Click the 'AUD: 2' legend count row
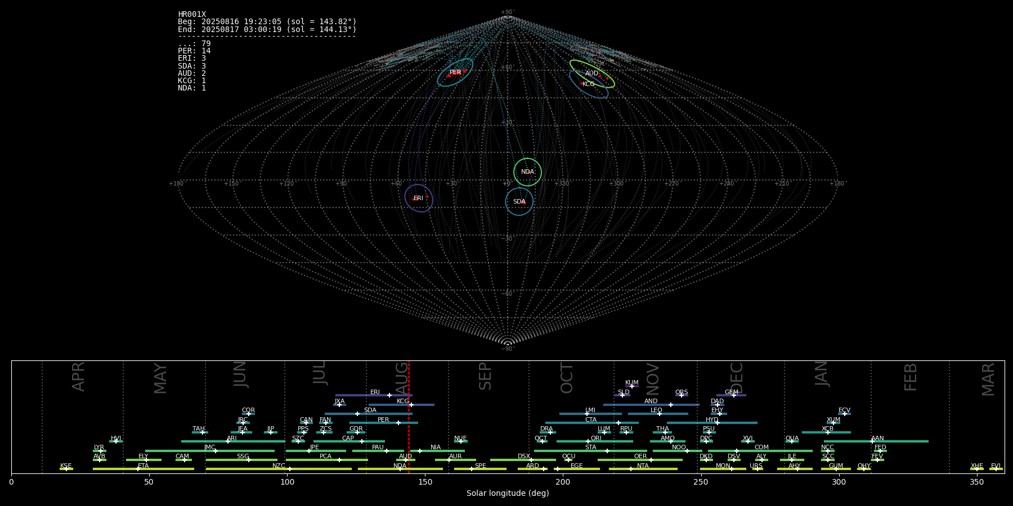1013x506 pixels. [x=192, y=73]
